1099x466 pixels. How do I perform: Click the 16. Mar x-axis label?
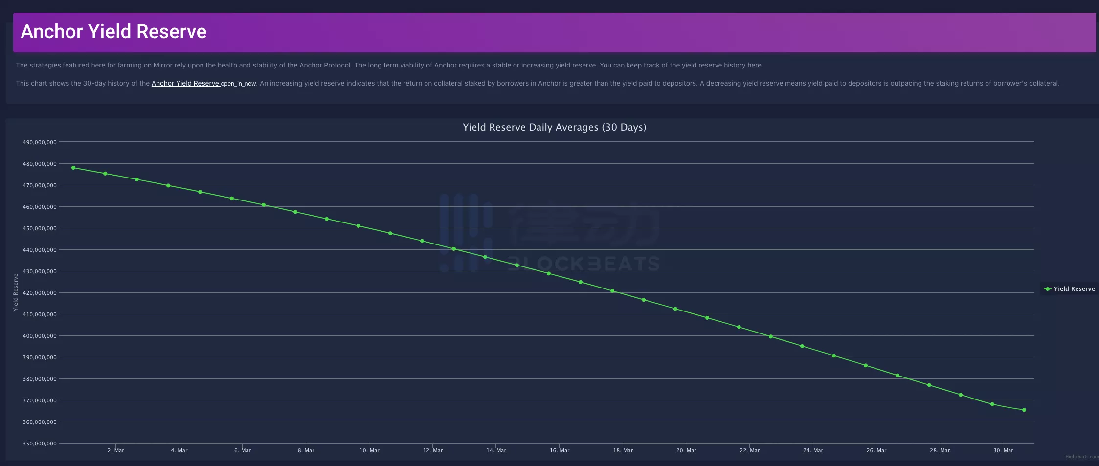560,451
